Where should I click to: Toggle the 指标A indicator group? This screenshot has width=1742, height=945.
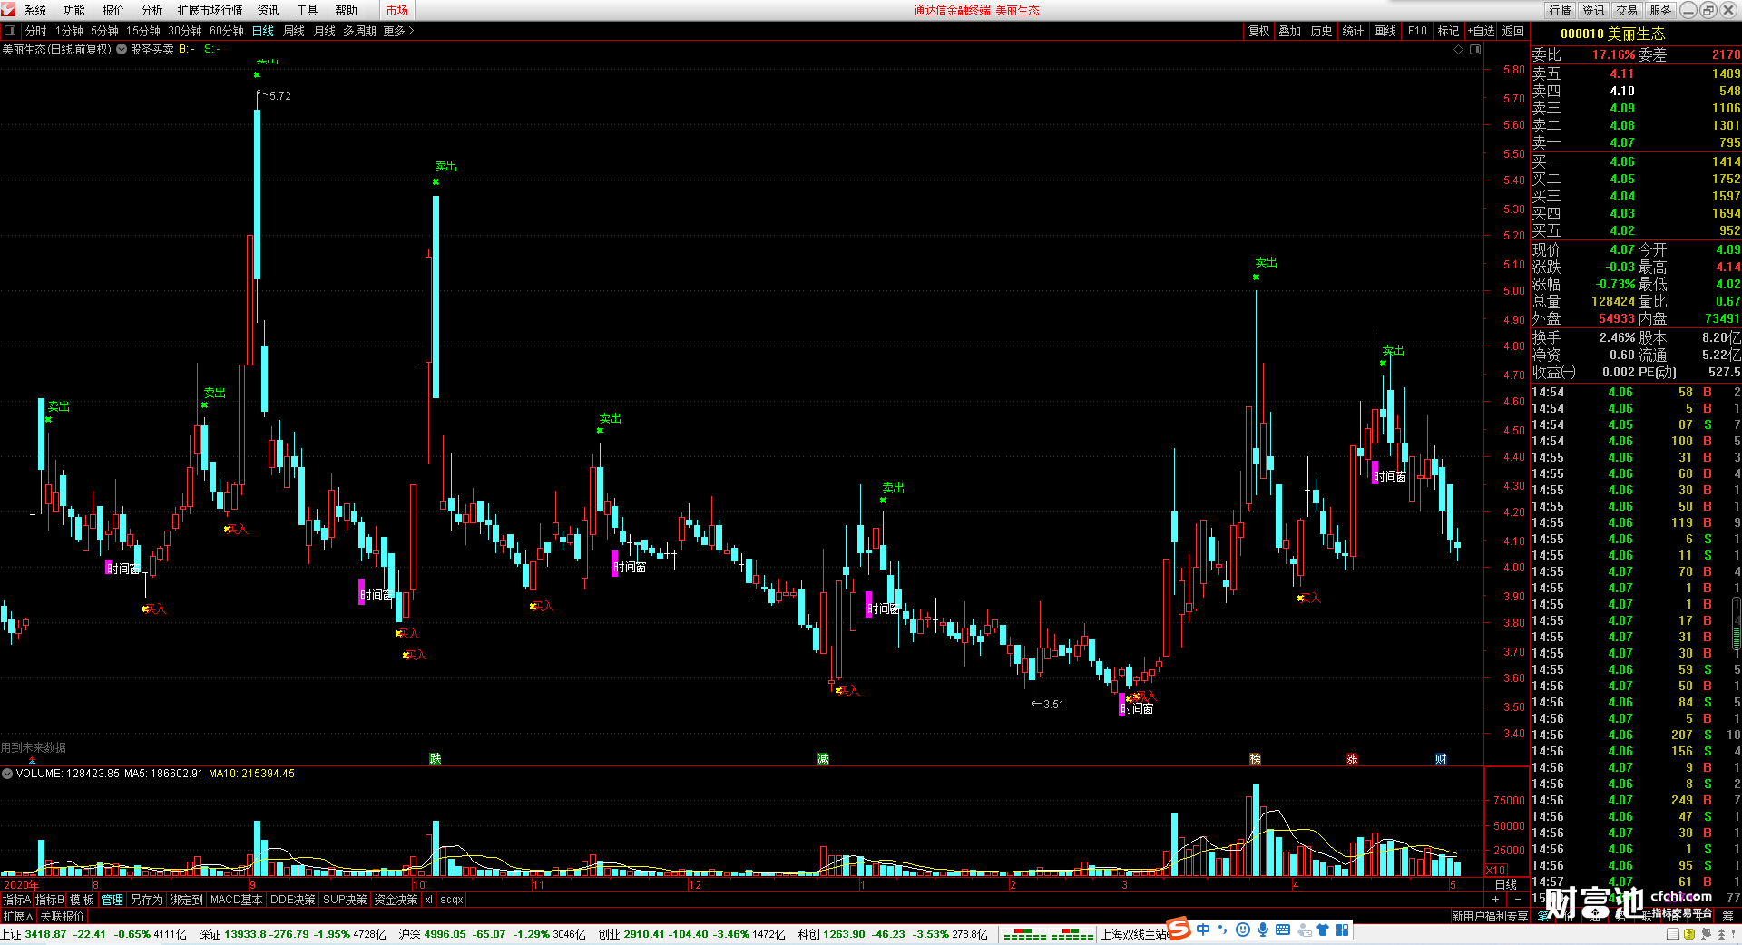click(16, 900)
